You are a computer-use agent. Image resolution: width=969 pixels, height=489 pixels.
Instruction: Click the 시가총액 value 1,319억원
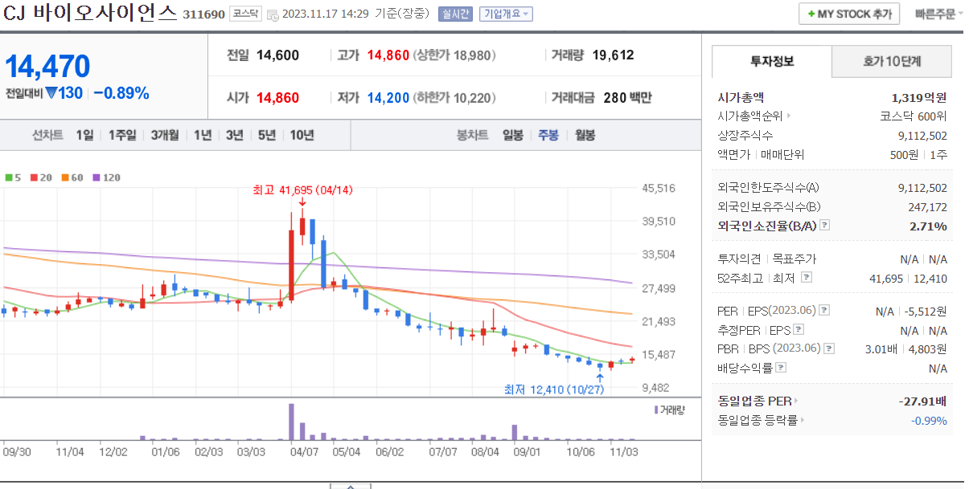(919, 97)
